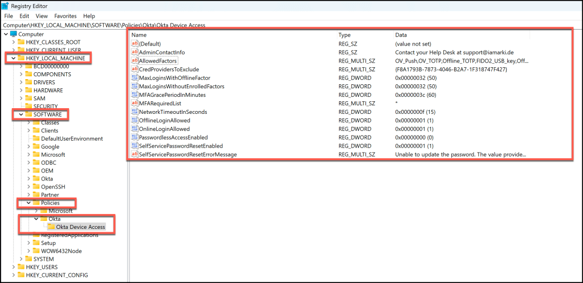Select the OpenSSH key in tree
Image resolution: width=583 pixels, height=283 pixels.
(54, 187)
